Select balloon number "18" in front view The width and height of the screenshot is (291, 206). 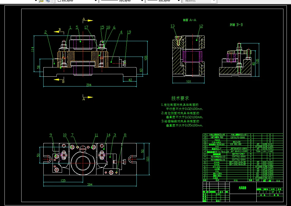[x=108, y=27]
